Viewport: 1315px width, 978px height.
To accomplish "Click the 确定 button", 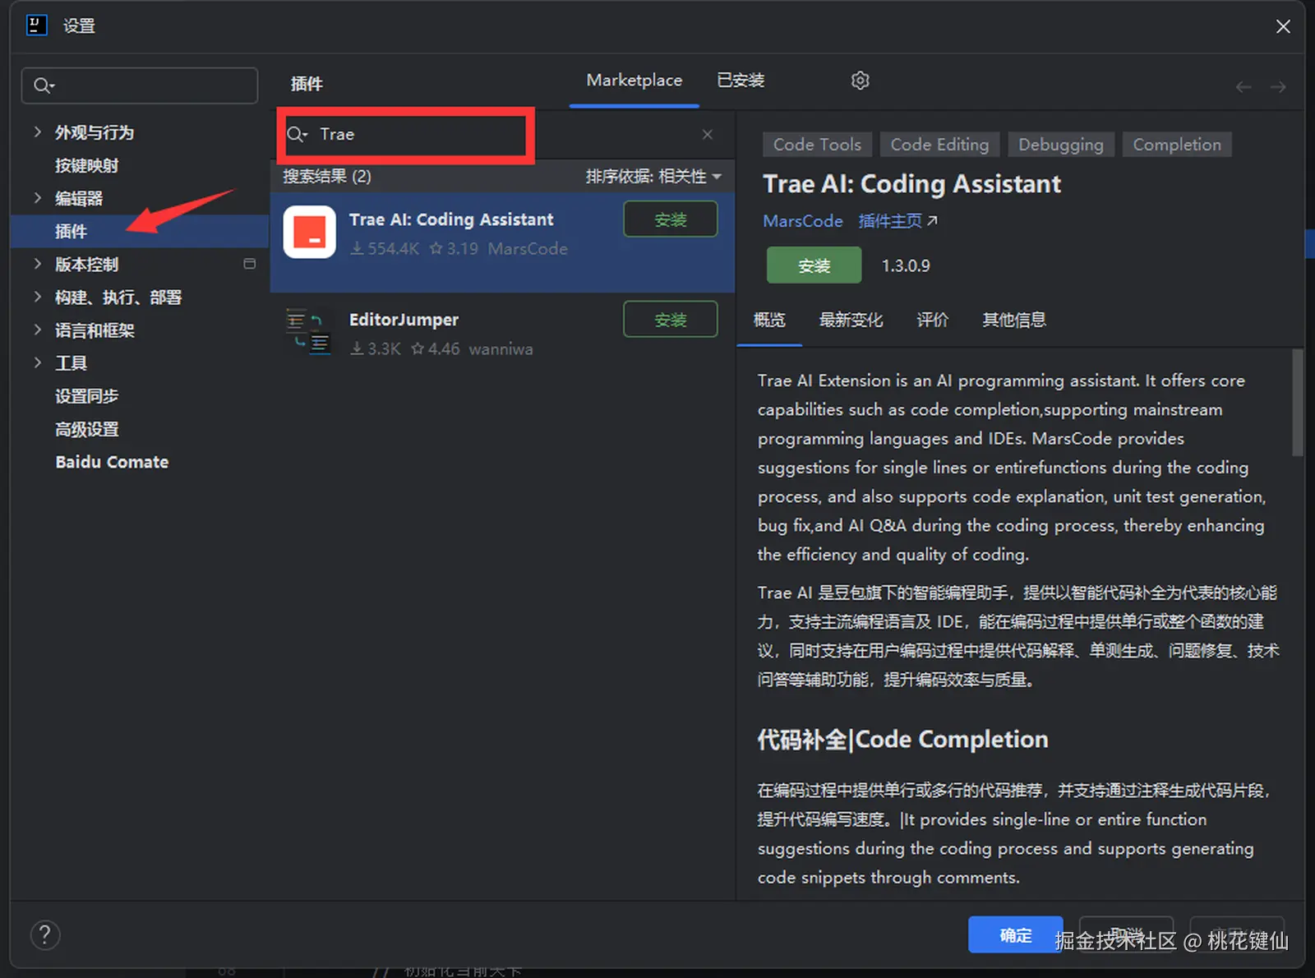I will pyautogui.click(x=1015, y=934).
